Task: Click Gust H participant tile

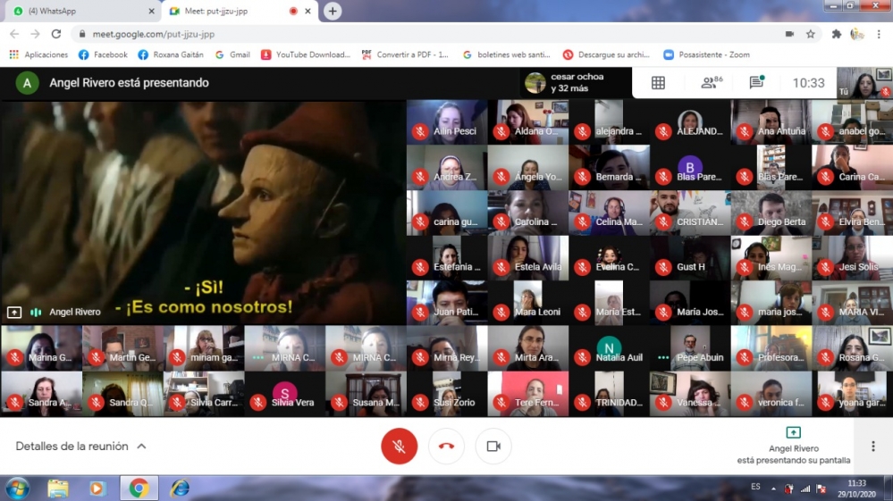Action: (690, 258)
